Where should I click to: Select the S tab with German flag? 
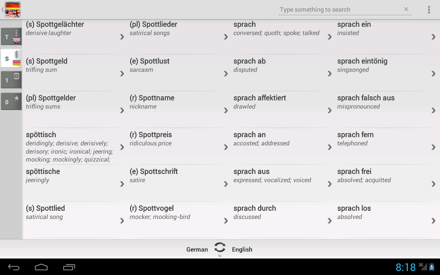tap(11, 58)
